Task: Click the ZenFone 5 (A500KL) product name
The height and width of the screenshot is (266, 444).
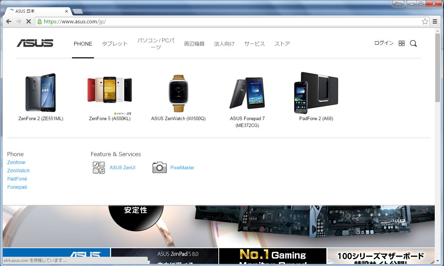Action: point(110,118)
